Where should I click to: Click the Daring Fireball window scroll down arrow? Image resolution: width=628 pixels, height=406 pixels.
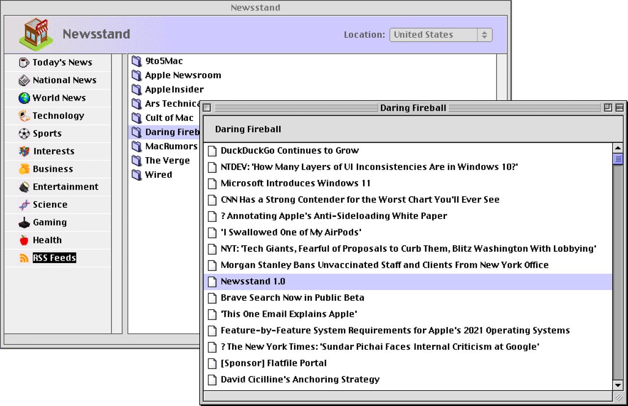point(618,385)
